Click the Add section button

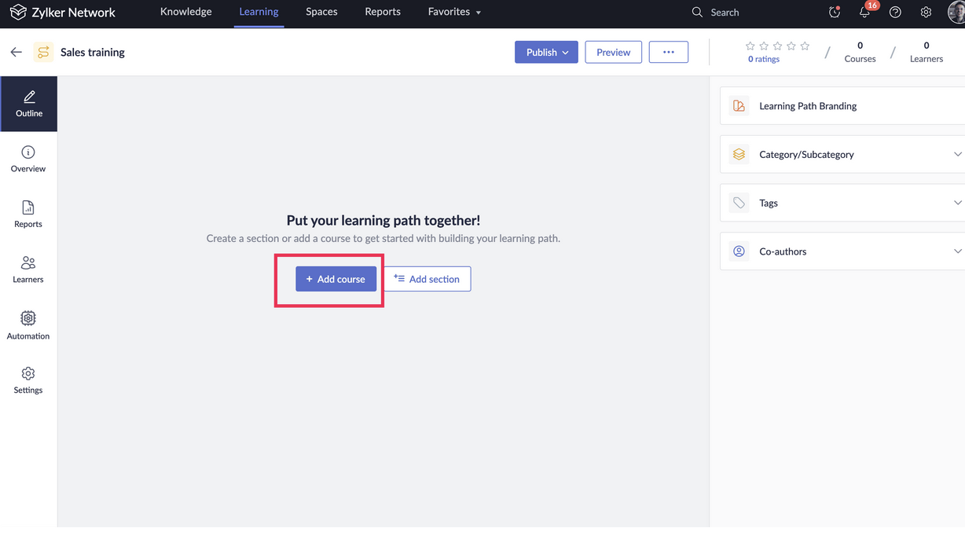pos(427,279)
